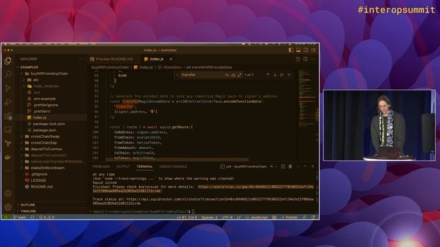
Task: Close the index.js tab
Action: tap(171, 59)
